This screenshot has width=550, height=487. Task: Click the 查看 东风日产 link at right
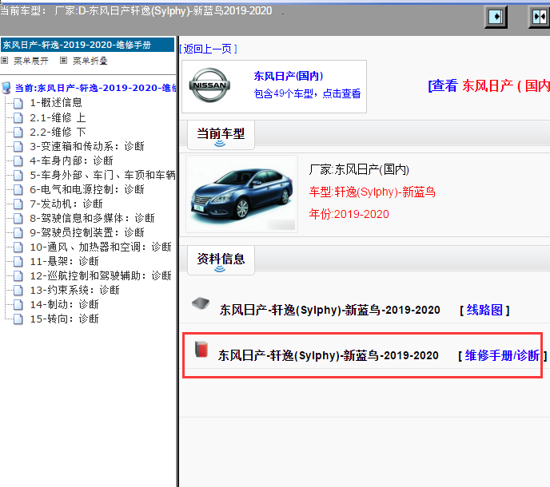(x=489, y=86)
